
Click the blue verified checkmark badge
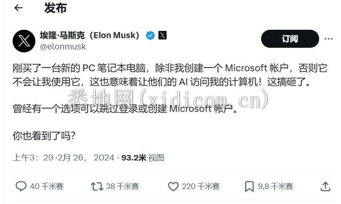click(x=150, y=35)
